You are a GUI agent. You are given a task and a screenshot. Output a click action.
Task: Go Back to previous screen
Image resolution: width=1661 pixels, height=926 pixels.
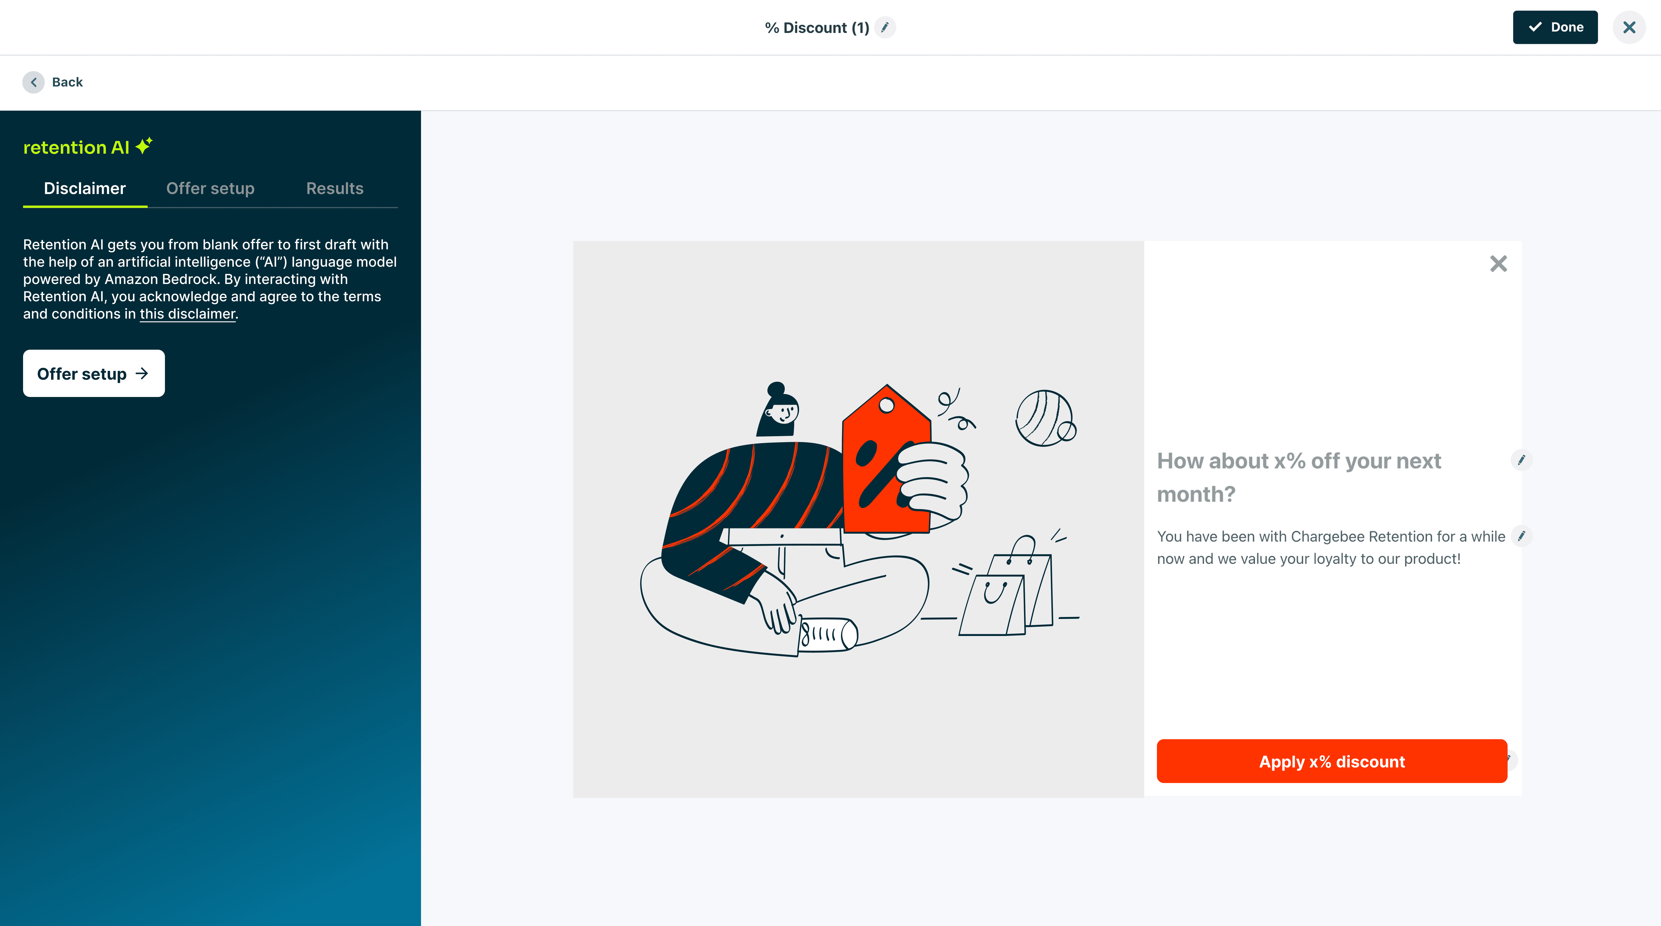[x=67, y=82]
